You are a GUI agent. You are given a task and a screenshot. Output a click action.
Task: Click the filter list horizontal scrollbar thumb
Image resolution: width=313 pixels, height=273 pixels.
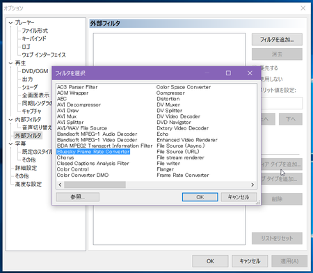tap(95, 185)
